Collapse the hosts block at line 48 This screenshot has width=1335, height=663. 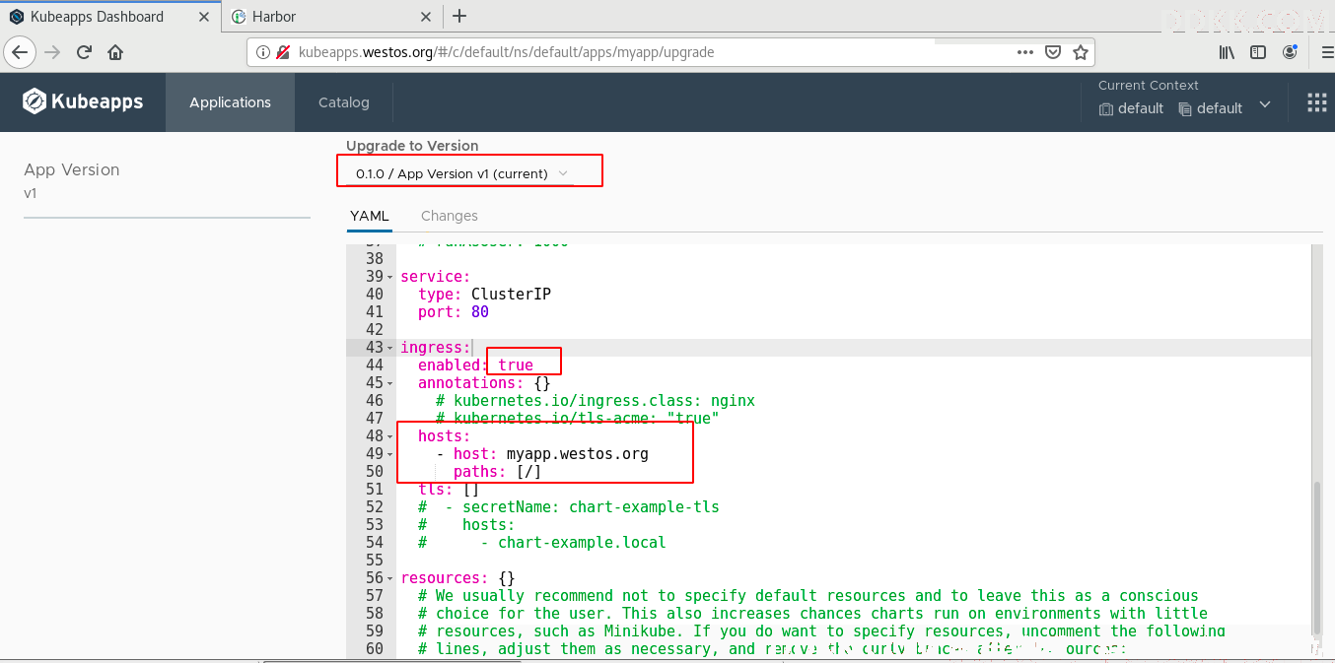pos(390,436)
